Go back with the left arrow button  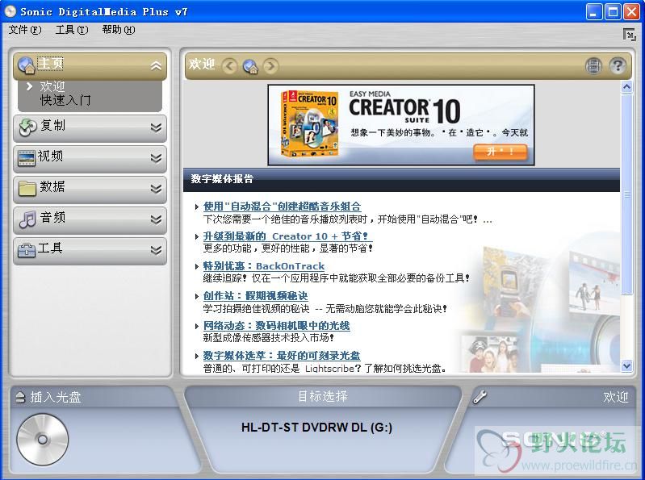tap(229, 66)
